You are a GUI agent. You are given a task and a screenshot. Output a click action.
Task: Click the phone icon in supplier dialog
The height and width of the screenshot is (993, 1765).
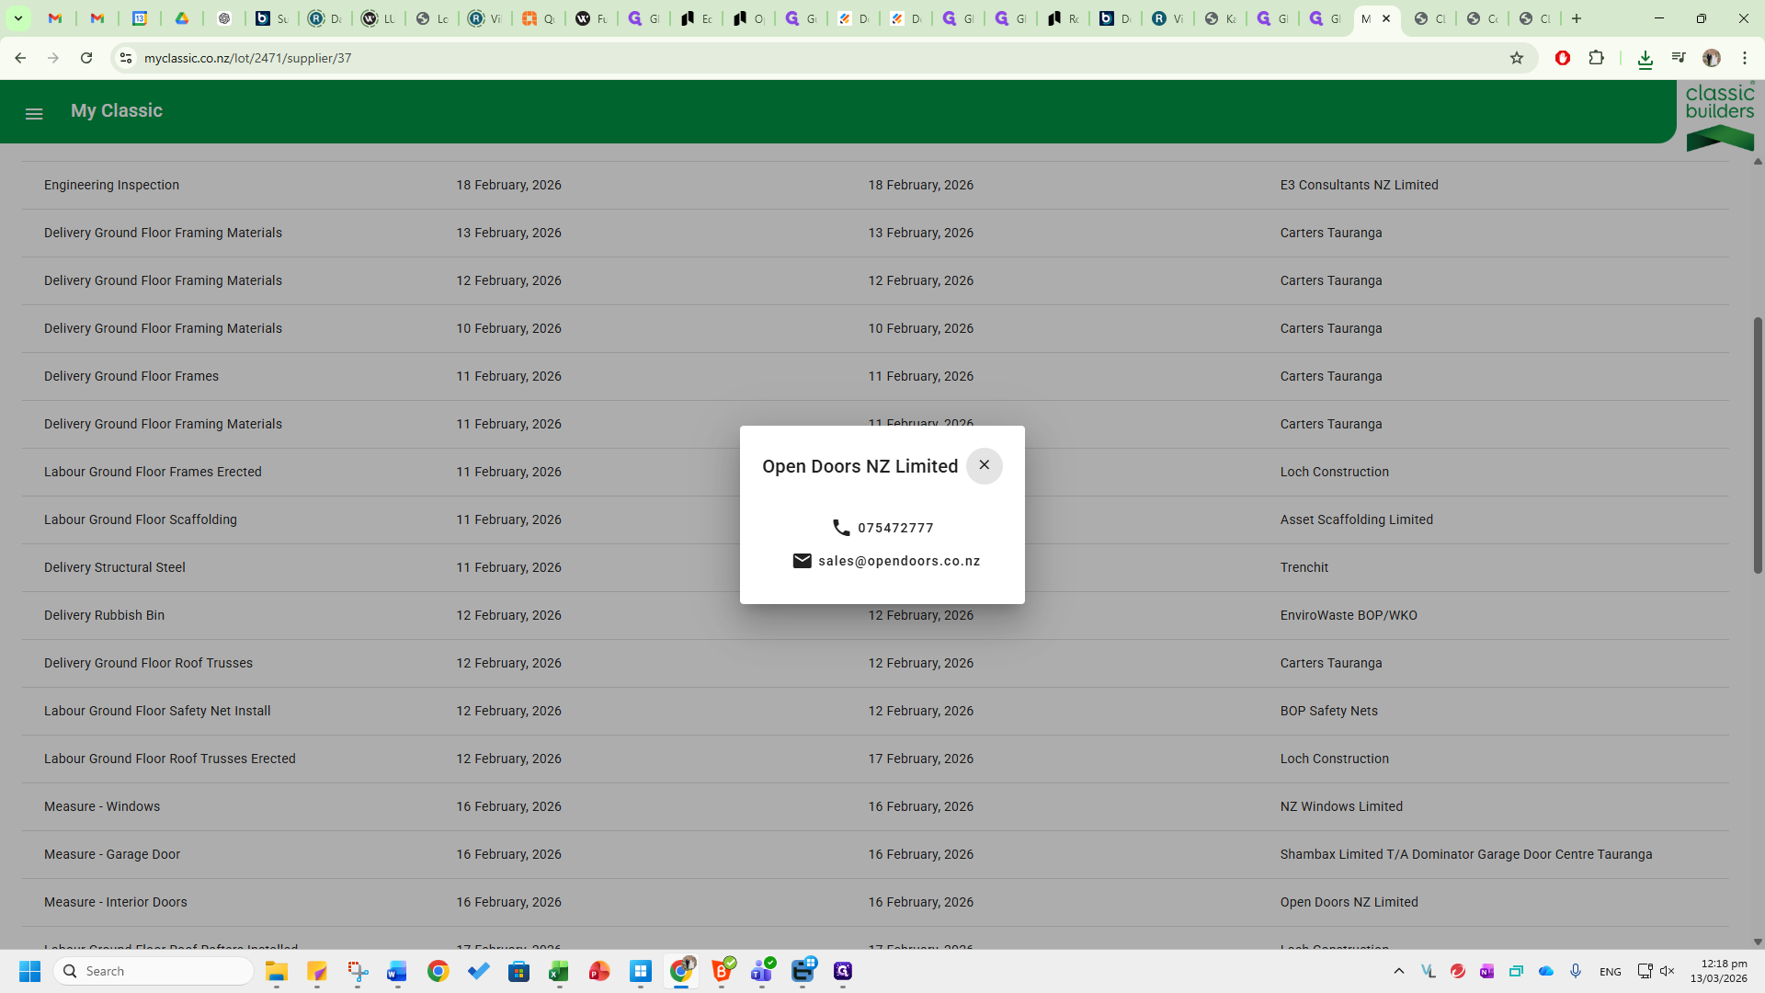pyautogui.click(x=841, y=528)
